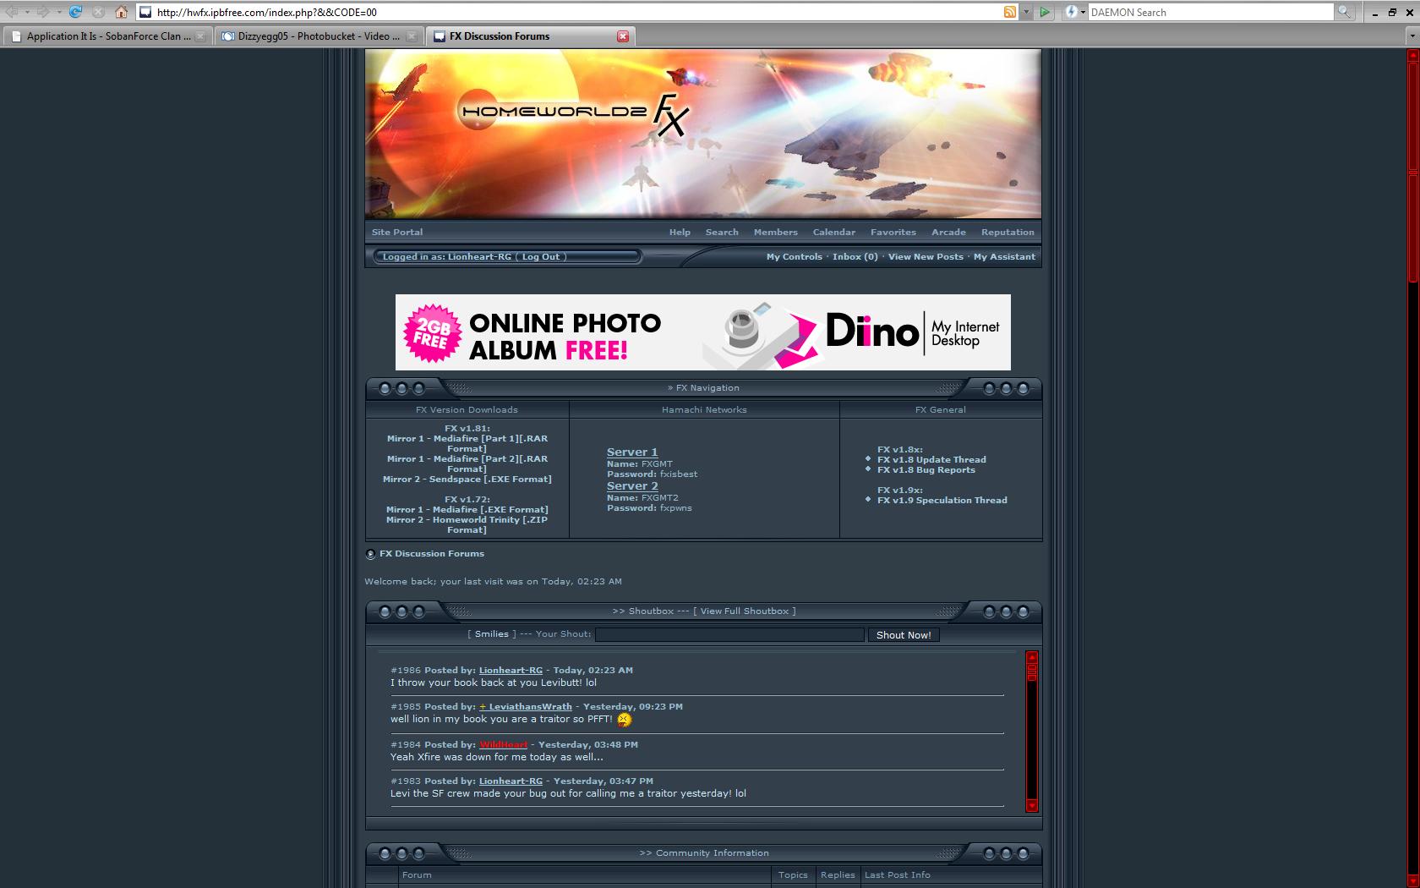Open the Calendar menu link

tap(833, 233)
